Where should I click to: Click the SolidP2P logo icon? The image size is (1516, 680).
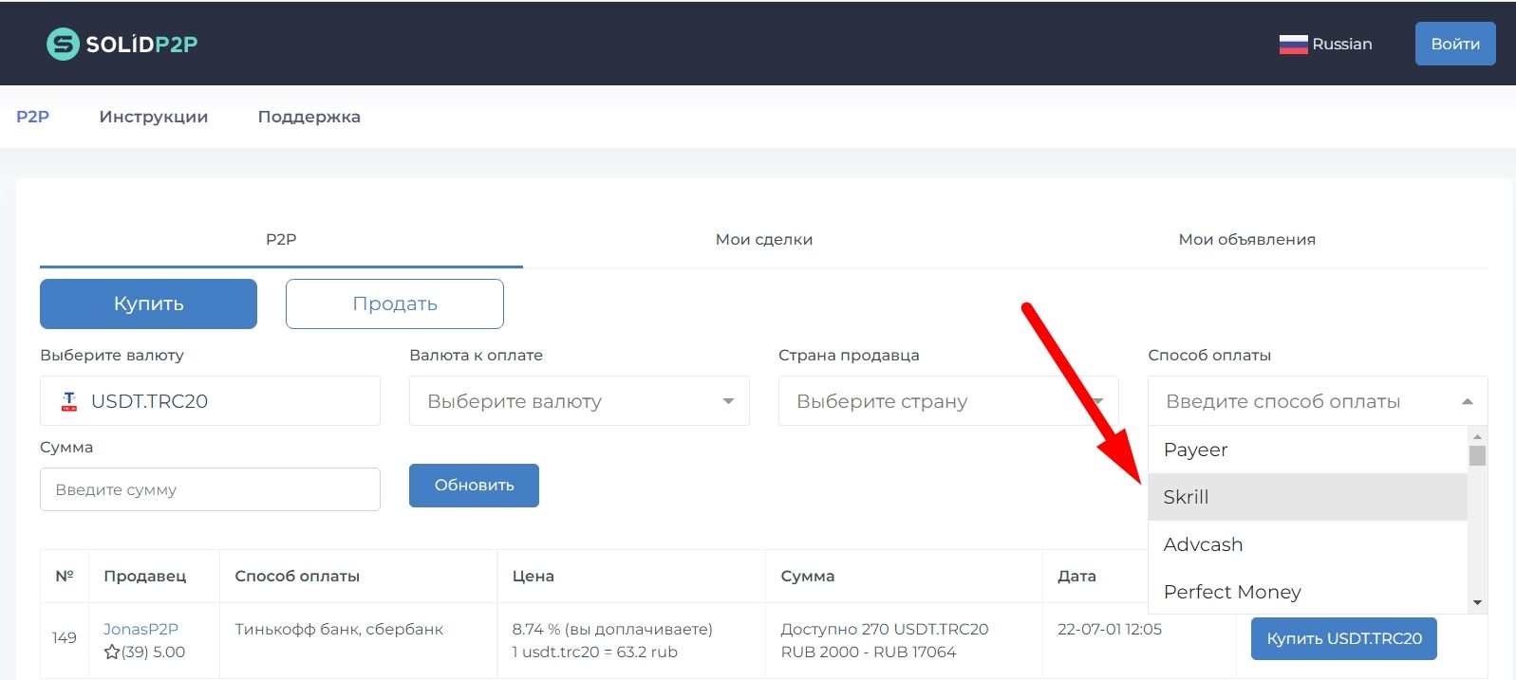[x=63, y=44]
